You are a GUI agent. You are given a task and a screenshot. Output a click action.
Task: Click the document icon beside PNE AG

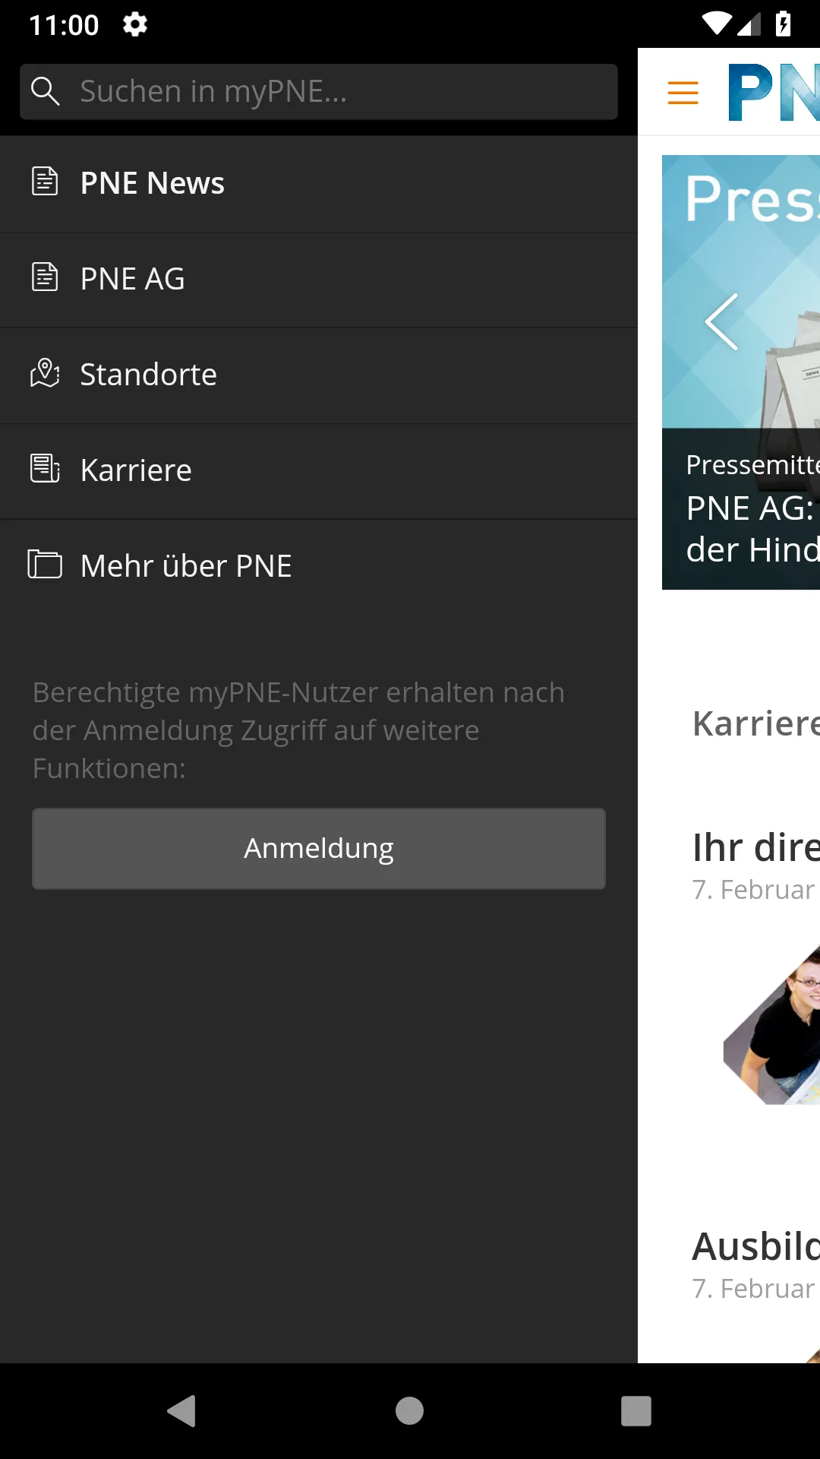[x=45, y=277]
